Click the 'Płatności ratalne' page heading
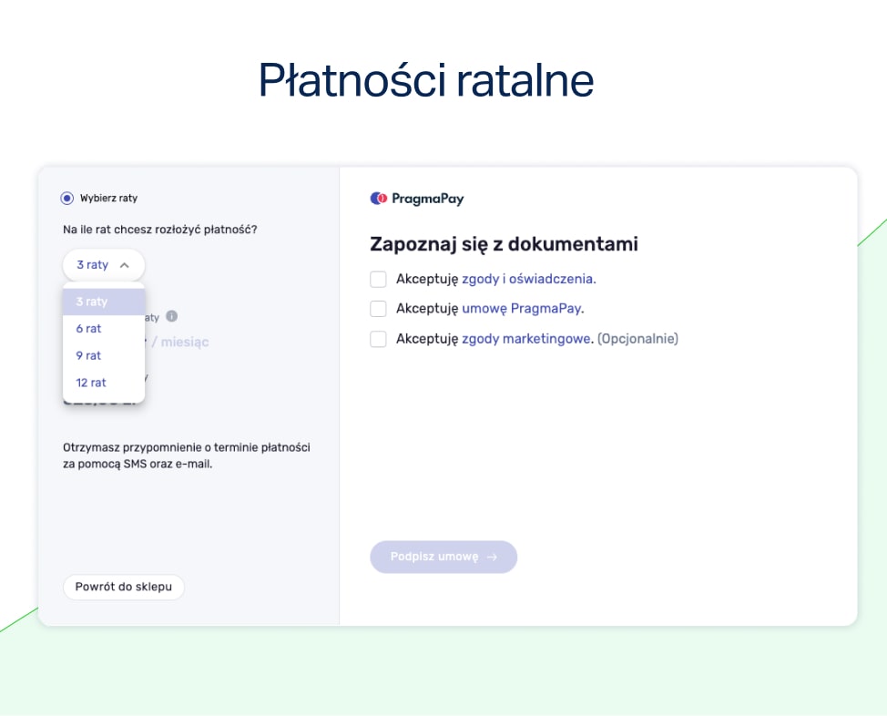This screenshot has height=716, width=887. click(426, 80)
